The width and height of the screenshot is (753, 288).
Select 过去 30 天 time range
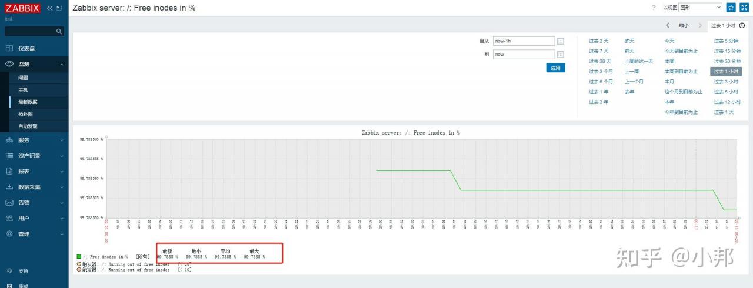(x=600, y=61)
